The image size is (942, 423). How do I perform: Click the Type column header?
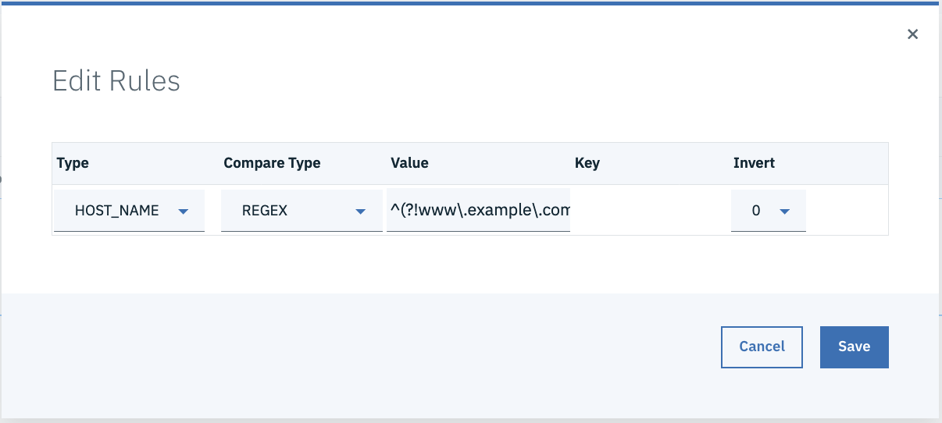point(73,163)
